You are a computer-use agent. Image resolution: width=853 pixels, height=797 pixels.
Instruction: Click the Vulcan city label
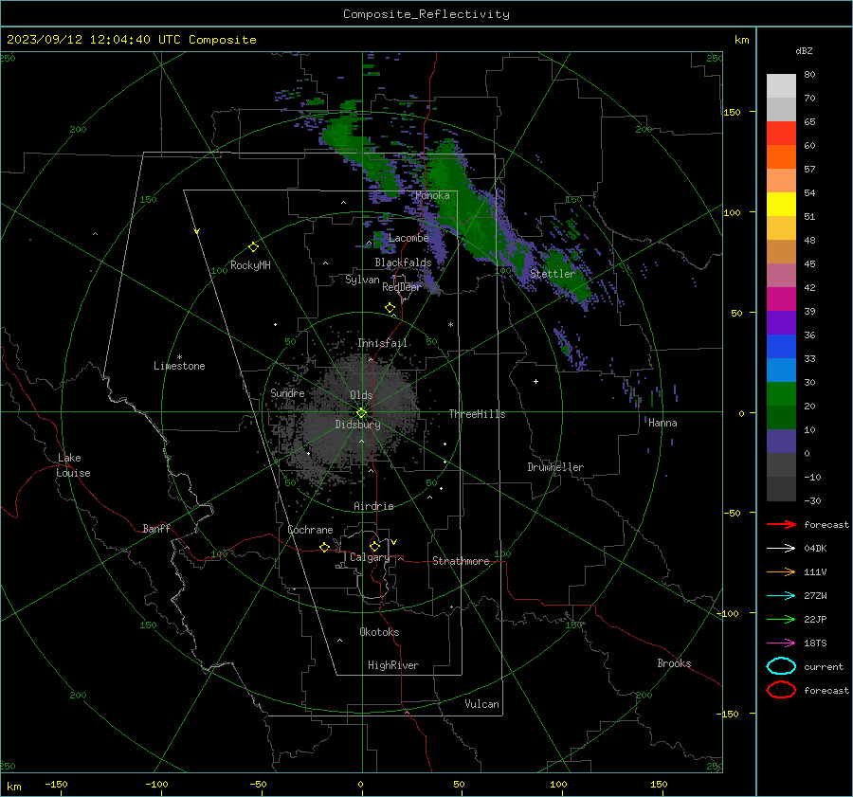click(x=481, y=704)
